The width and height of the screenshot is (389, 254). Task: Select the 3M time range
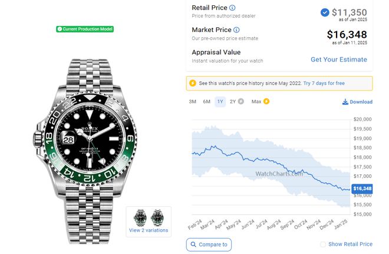pos(193,102)
